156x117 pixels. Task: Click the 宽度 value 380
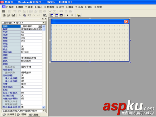pyautogui.click(x=23, y=38)
